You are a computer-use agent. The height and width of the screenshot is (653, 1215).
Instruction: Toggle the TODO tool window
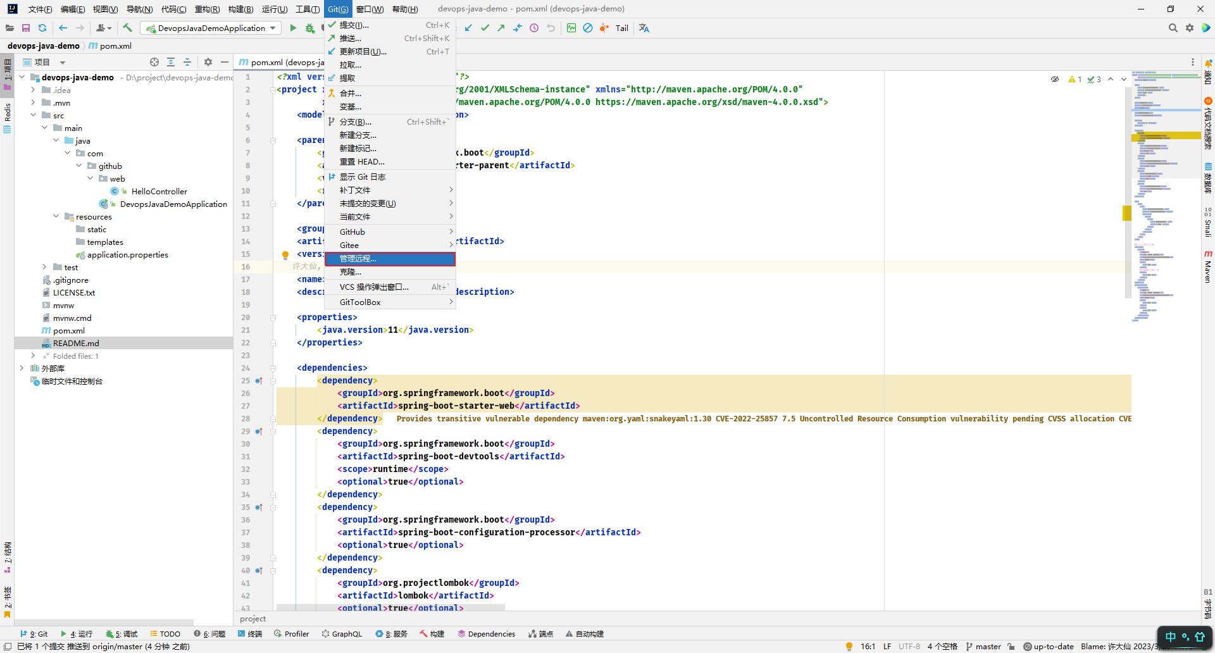(x=165, y=633)
